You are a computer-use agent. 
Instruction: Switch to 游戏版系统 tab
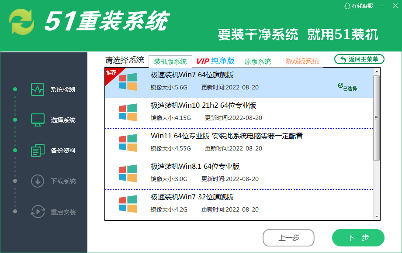[302, 62]
